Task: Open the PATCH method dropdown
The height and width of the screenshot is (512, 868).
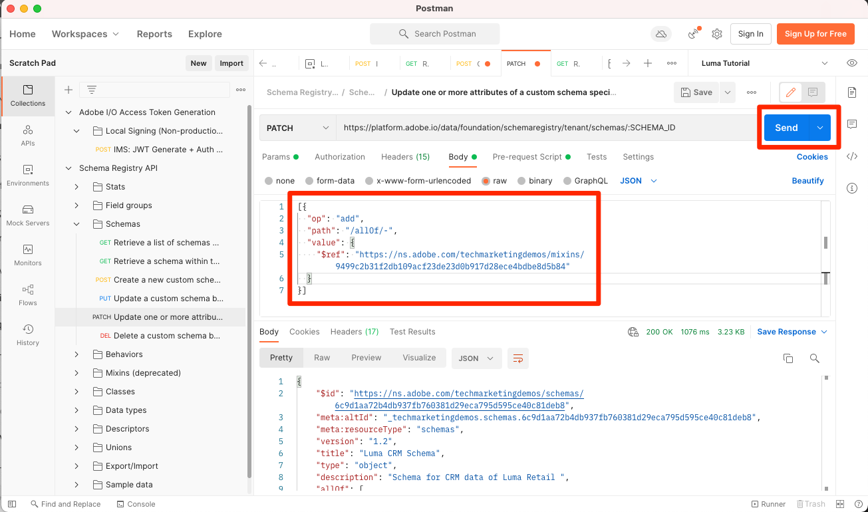Action: 297,128
